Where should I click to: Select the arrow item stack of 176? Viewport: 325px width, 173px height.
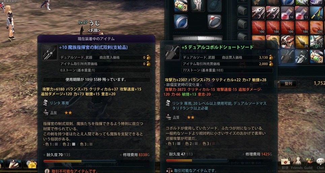pyautogui.click(x=317, y=13)
